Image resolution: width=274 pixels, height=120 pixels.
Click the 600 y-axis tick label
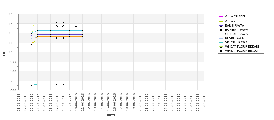click(13, 90)
